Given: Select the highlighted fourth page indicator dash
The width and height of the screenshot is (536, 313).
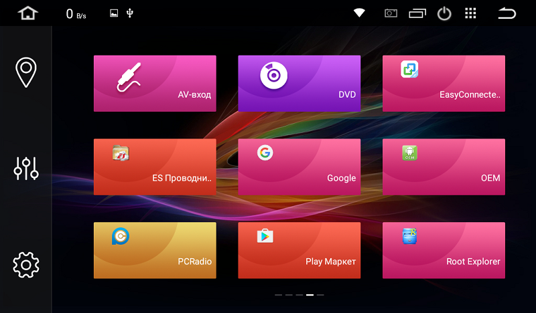Looking at the screenshot, I should (310, 295).
